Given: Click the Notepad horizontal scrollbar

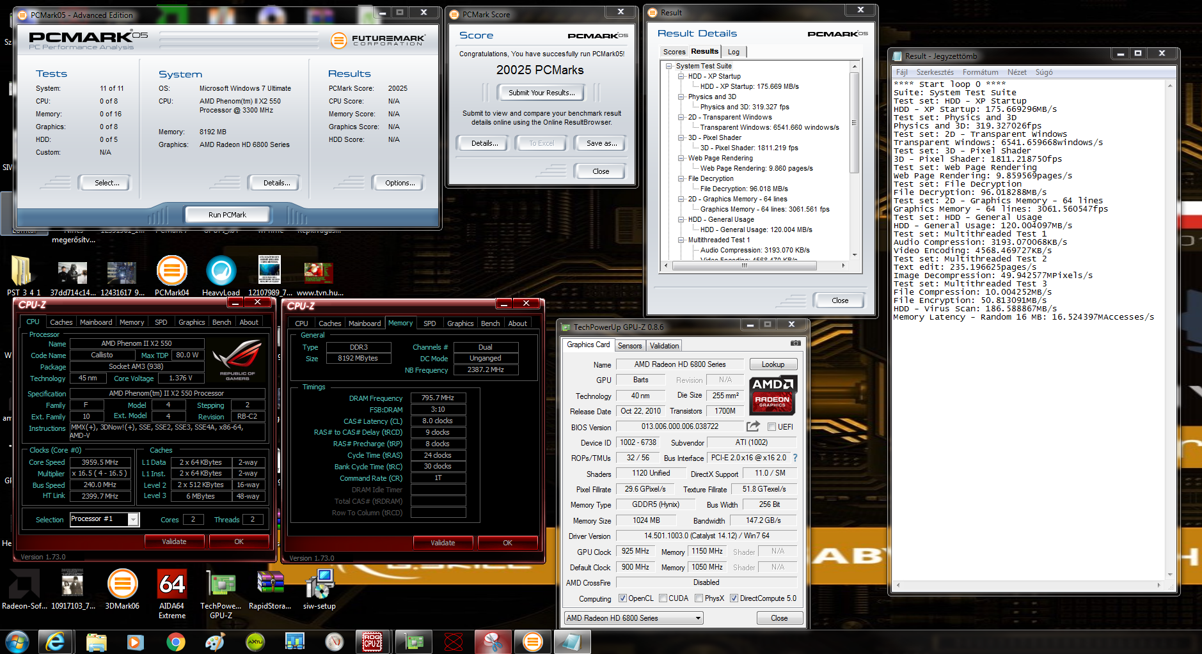Looking at the screenshot, I should click(1029, 585).
